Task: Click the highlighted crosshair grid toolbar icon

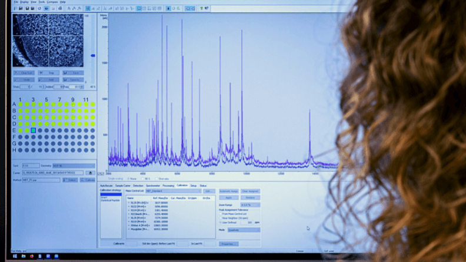Action: point(88,9)
